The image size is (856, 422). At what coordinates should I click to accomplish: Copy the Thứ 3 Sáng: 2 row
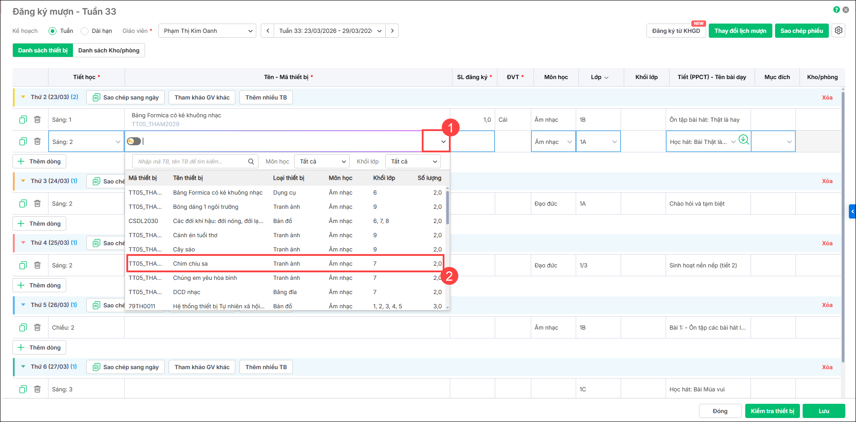[23, 203]
